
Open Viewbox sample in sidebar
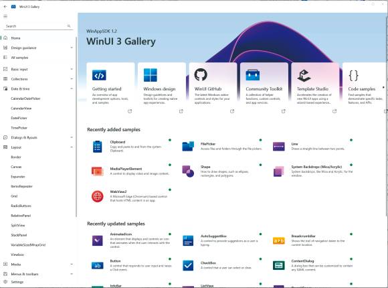(x=17, y=255)
